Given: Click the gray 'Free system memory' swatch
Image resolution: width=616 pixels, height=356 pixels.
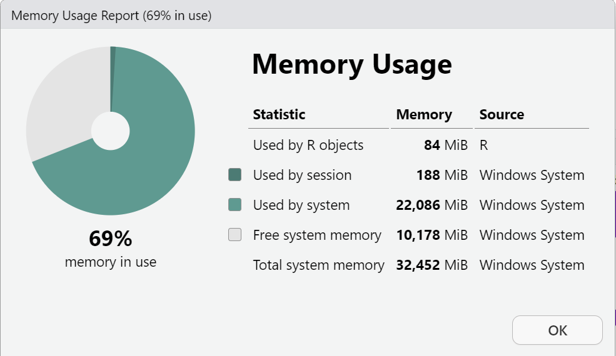Looking at the screenshot, I should coord(235,235).
